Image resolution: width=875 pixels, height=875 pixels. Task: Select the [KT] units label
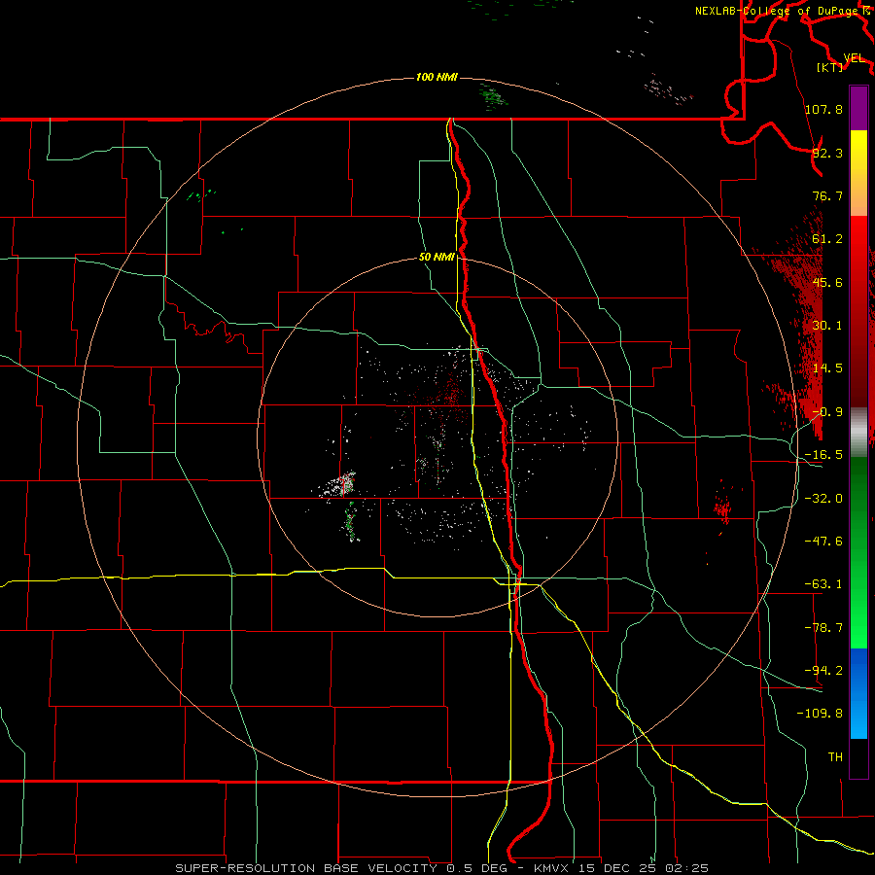point(830,67)
